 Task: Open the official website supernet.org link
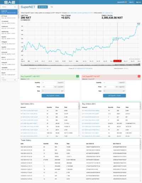tap(107, 13)
